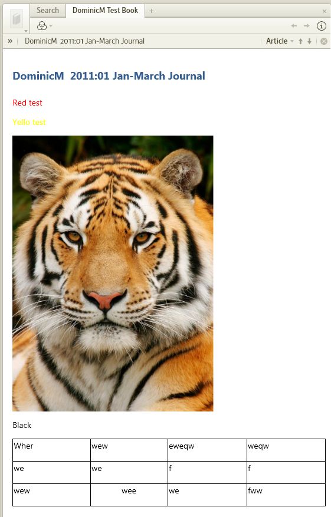Close the panel using the top-right X

click(x=324, y=11)
